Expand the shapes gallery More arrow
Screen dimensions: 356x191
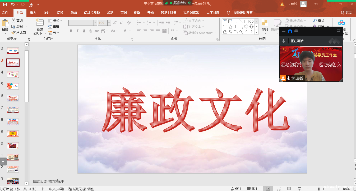256,32
